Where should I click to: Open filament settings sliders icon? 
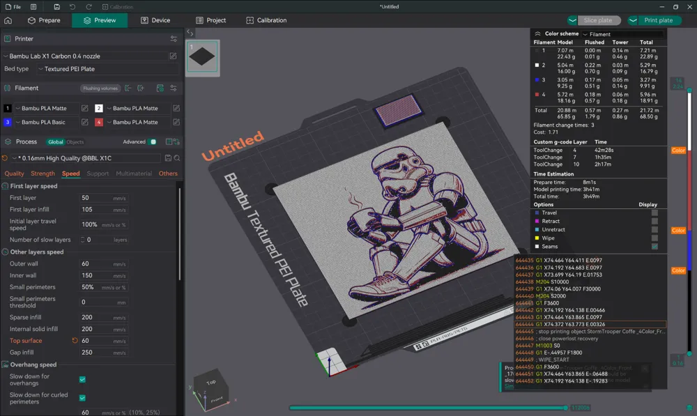174,88
